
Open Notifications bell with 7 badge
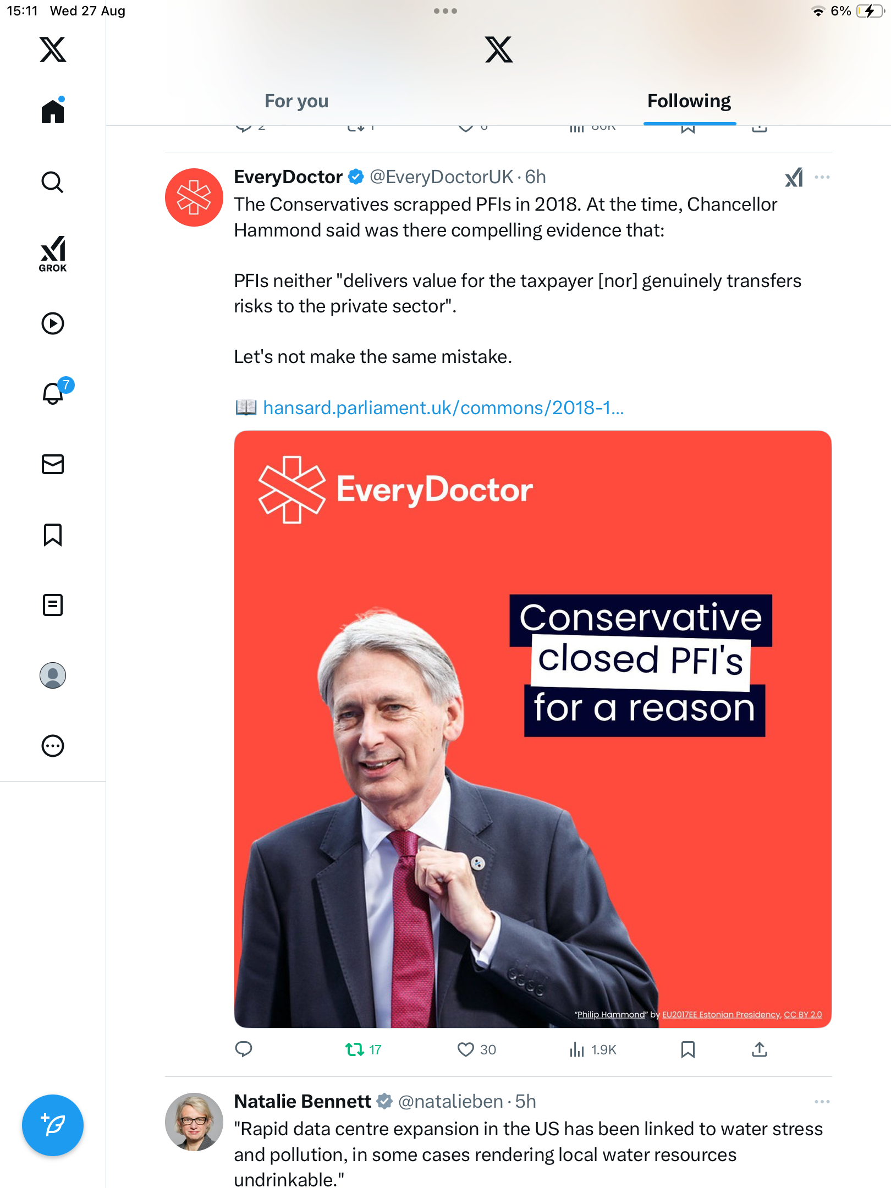(x=54, y=393)
